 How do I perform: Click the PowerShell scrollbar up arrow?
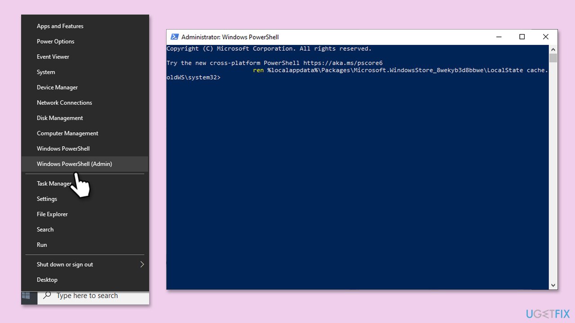553,49
